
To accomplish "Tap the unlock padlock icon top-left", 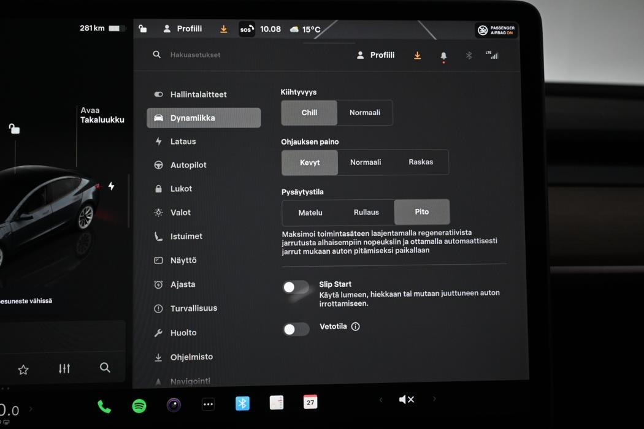I will pyautogui.click(x=142, y=28).
